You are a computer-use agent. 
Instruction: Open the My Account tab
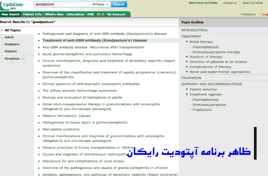[x=116, y=14]
